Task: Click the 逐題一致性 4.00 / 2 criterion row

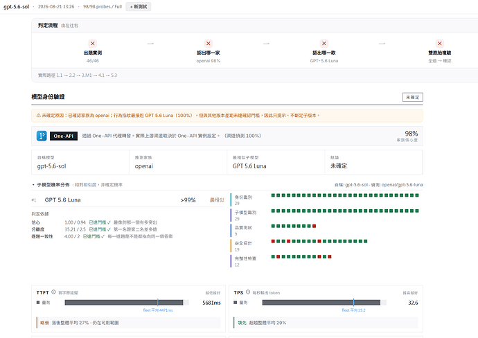Action: [x=102, y=236]
